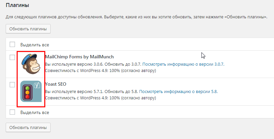
Task: Click the Yoast 'y' logo badge
Action: tap(37, 85)
